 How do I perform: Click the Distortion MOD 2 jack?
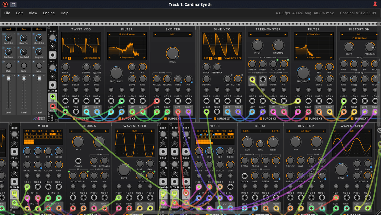[x=354, y=101]
